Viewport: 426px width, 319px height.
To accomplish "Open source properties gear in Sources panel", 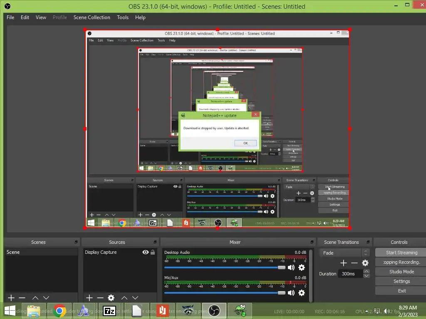I will tap(111, 298).
